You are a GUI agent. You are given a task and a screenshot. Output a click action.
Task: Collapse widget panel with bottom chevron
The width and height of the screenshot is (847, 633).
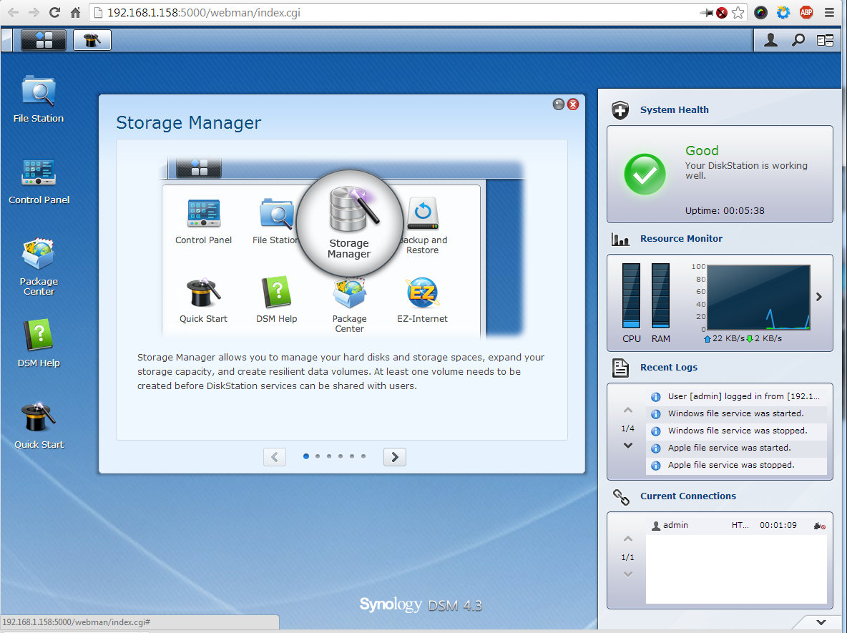coord(821,622)
